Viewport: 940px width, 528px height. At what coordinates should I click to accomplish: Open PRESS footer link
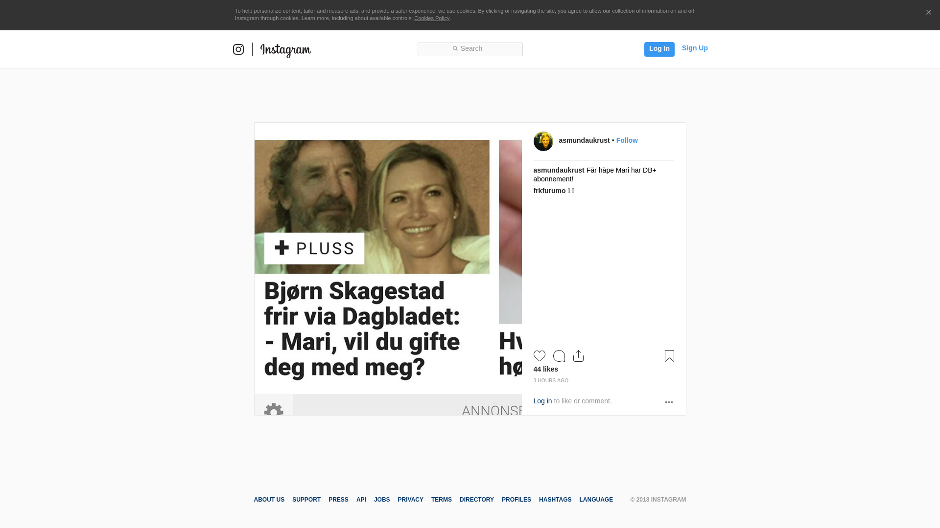click(x=338, y=500)
